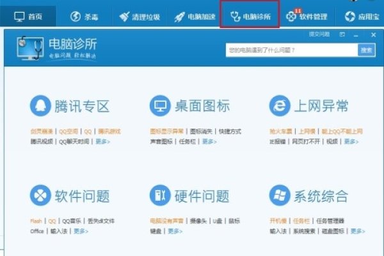The width and height of the screenshot is (384, 256).
Task: Click the 能上QQ不能上网 link
Action: pyautogui.click(x=342, y=132)
